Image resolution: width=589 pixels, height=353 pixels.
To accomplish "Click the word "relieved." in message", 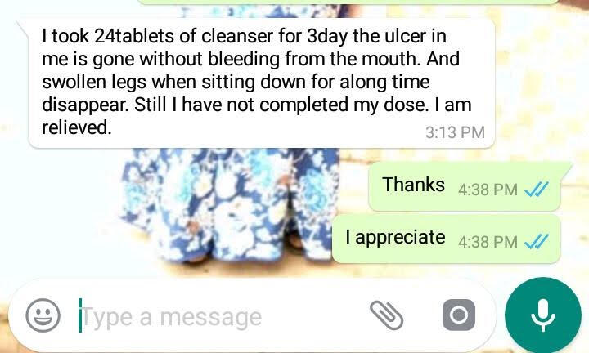I will [x=77, y=127].
